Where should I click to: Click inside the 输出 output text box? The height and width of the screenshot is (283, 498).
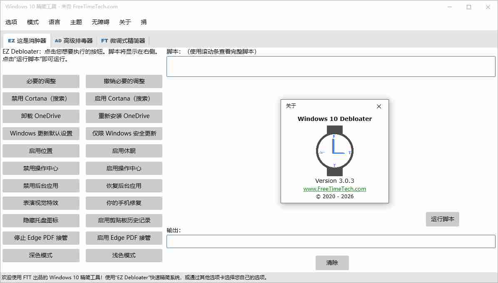(331, 241)
